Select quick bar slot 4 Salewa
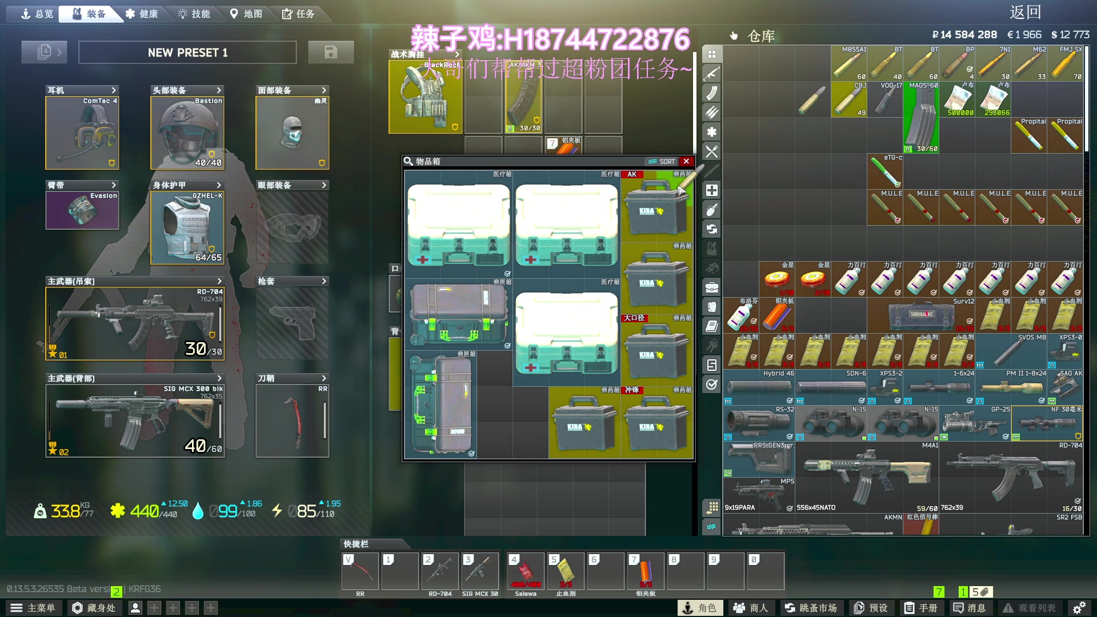Screen dimensions: 1097x617 click(x=526, y=571)
